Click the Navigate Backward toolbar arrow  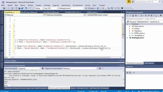point(4,8)
